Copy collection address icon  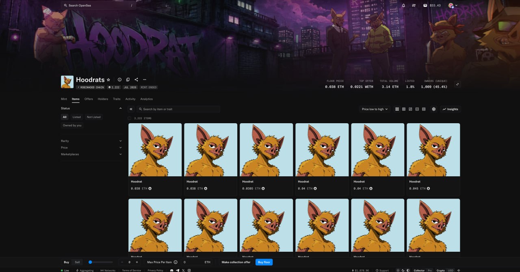point(128,80)
